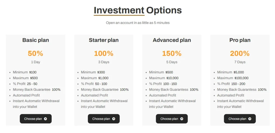Click the Basic plan title
Viewport: 275px width, 133px height.
[35, 40]
